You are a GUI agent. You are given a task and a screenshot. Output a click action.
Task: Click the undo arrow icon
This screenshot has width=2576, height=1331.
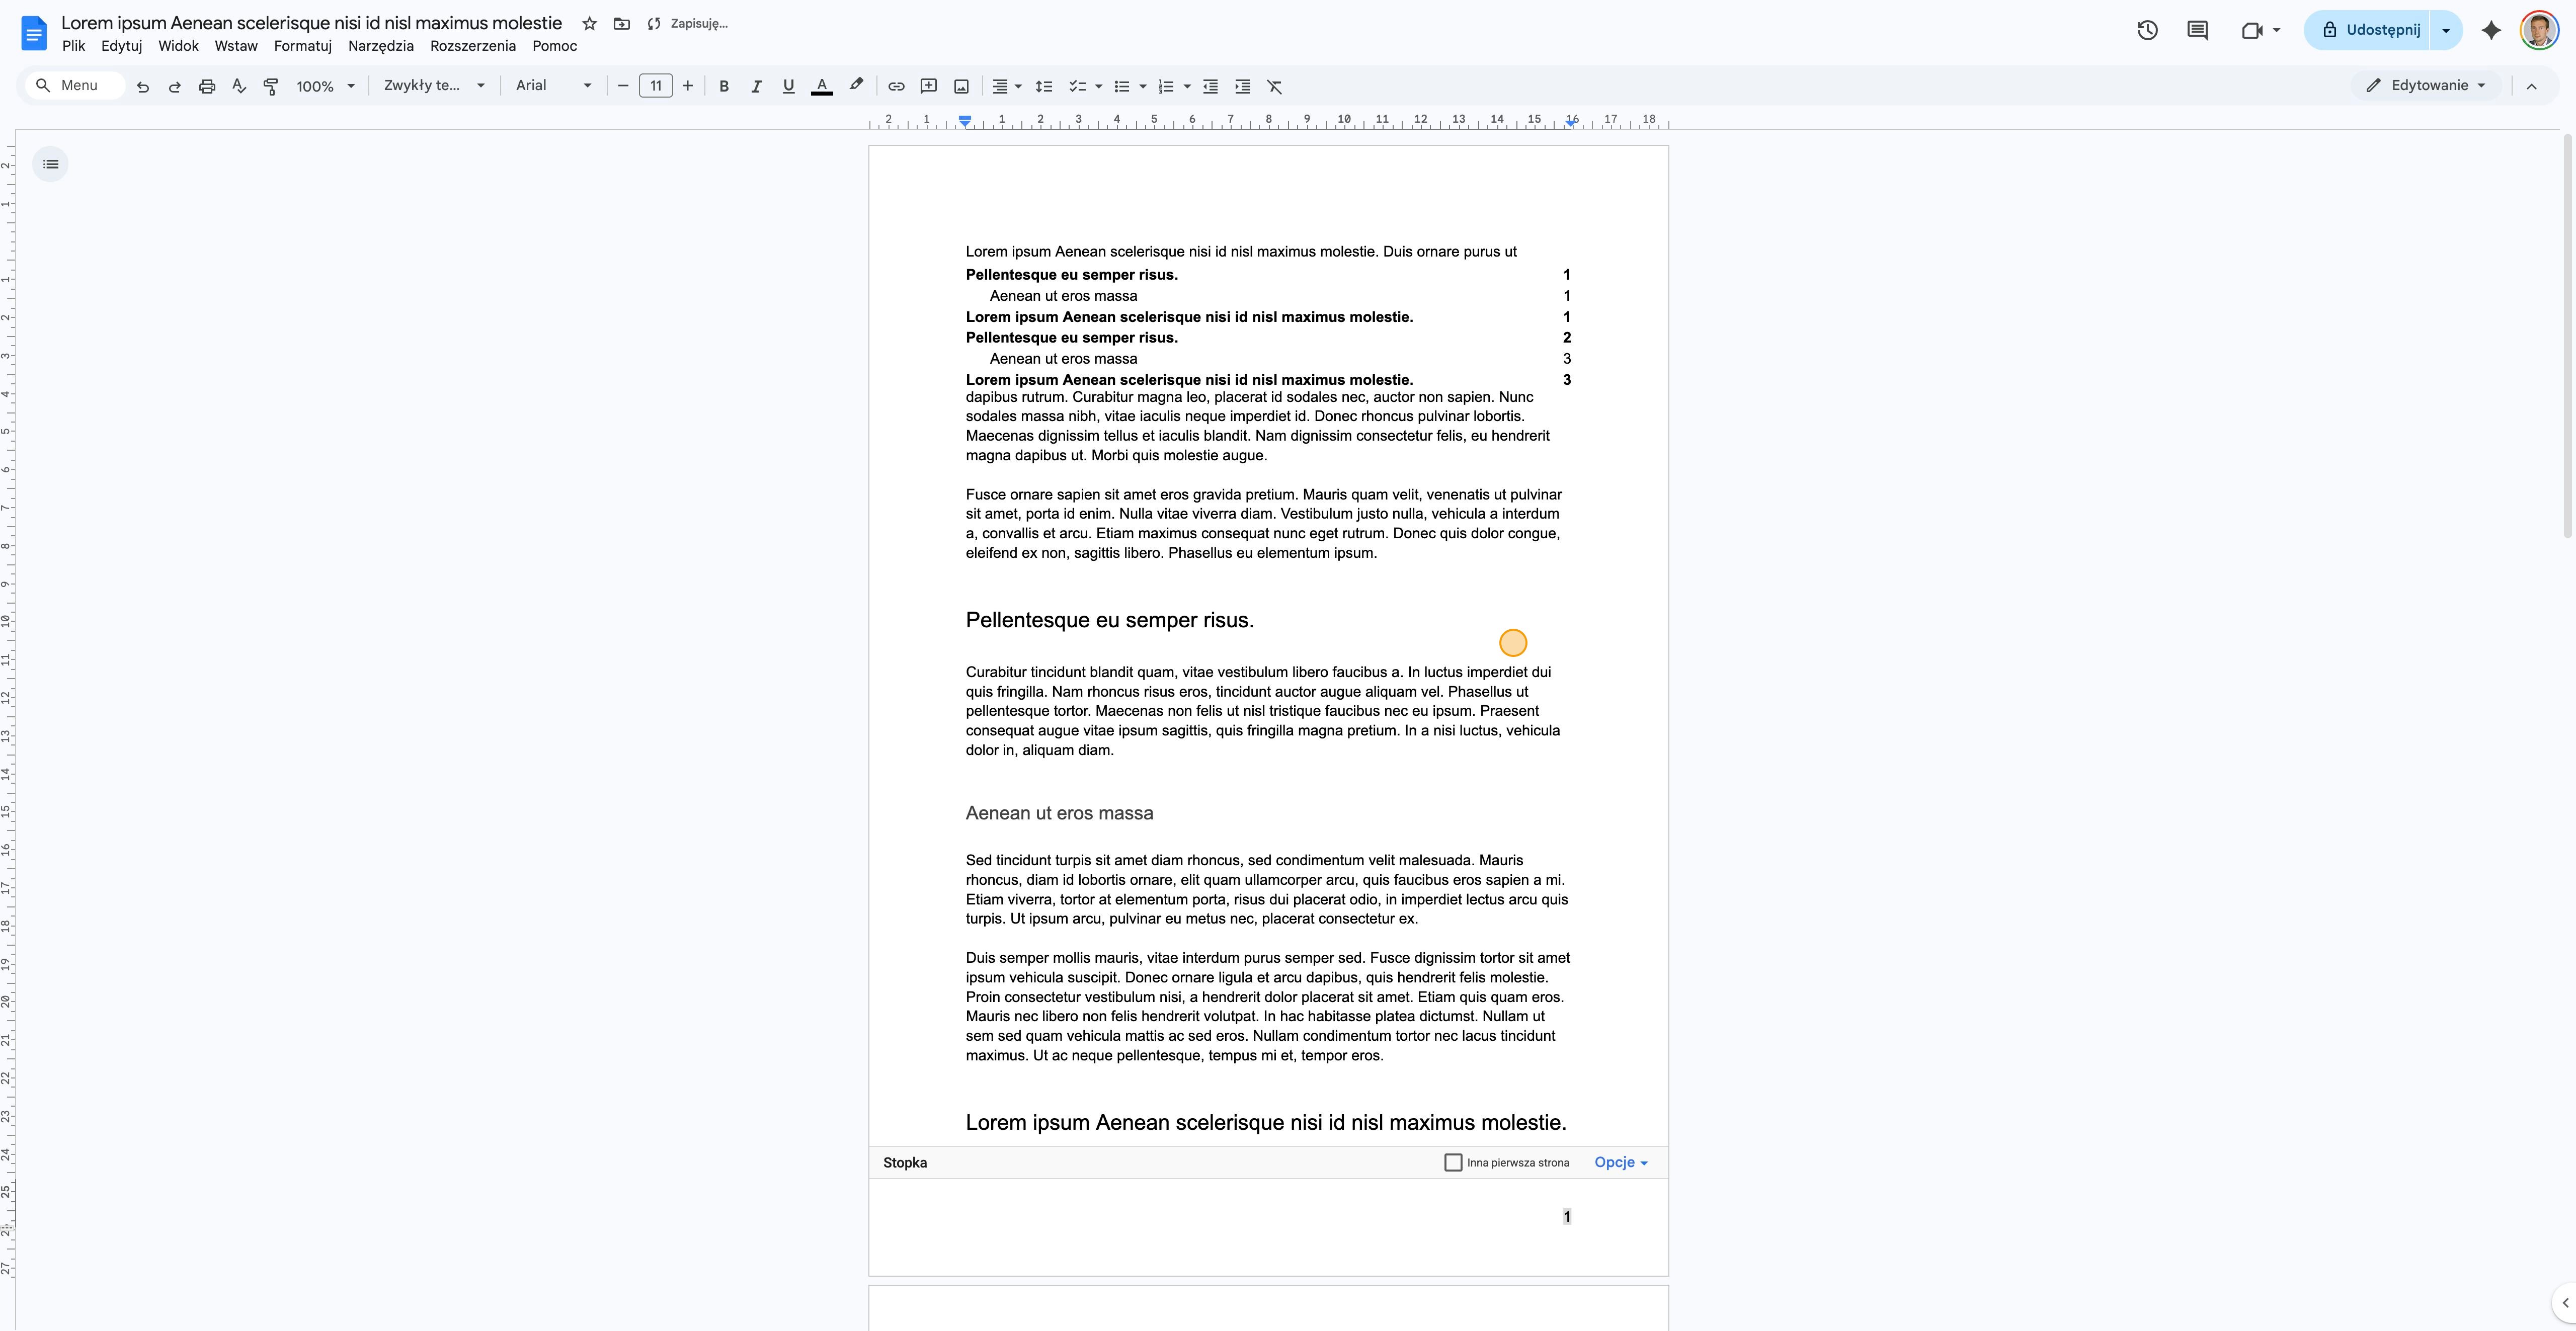143,87
